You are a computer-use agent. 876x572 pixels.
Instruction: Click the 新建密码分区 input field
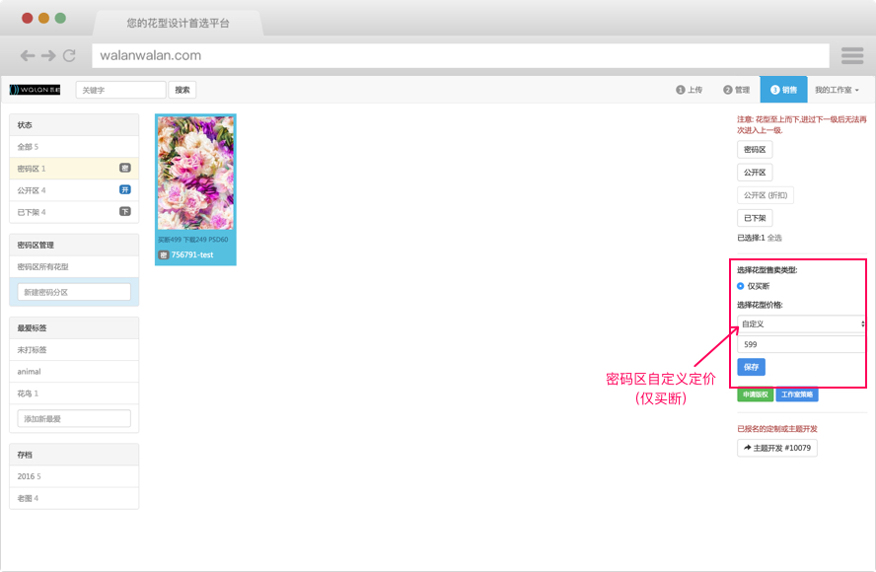(x=74, y=292)
